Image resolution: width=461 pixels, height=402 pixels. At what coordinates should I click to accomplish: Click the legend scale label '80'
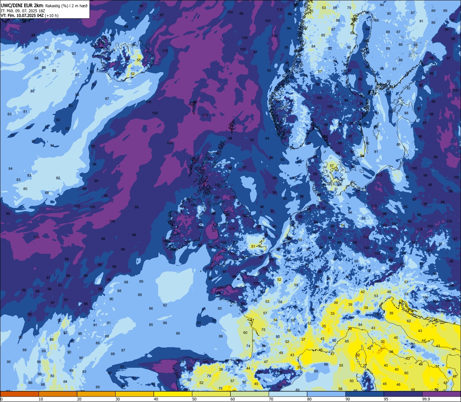309,399
